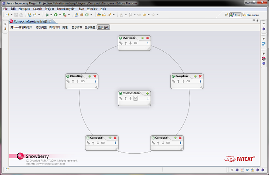
Task: Toggle the highlighted rightmost editor toolbar button
Action: point(103,27)
